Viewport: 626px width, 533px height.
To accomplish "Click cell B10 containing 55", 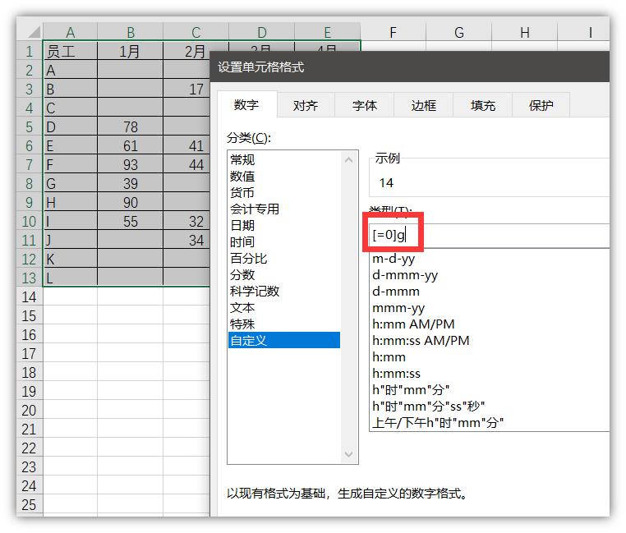I will pos(131,221).
